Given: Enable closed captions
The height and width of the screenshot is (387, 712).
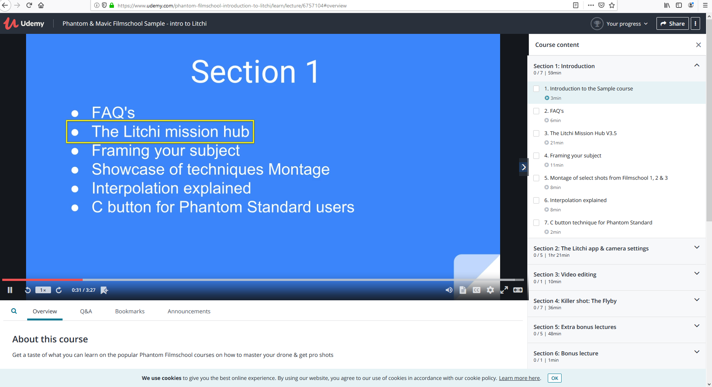Looking at the screenshot, I should pyautogui.click(x=476, y=290).
